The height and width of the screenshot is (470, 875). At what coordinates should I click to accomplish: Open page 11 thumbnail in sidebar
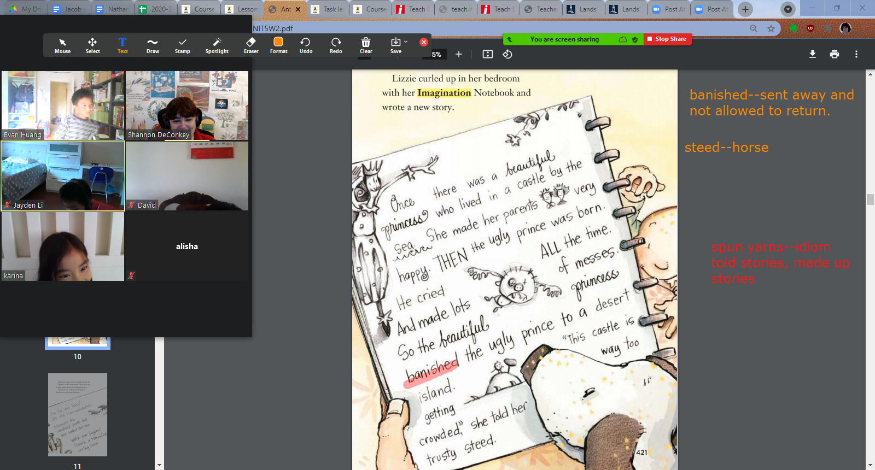[x=78, y=415]
